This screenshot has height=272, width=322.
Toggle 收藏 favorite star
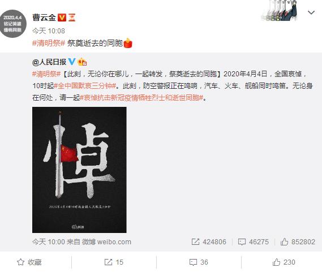(29, 262)
